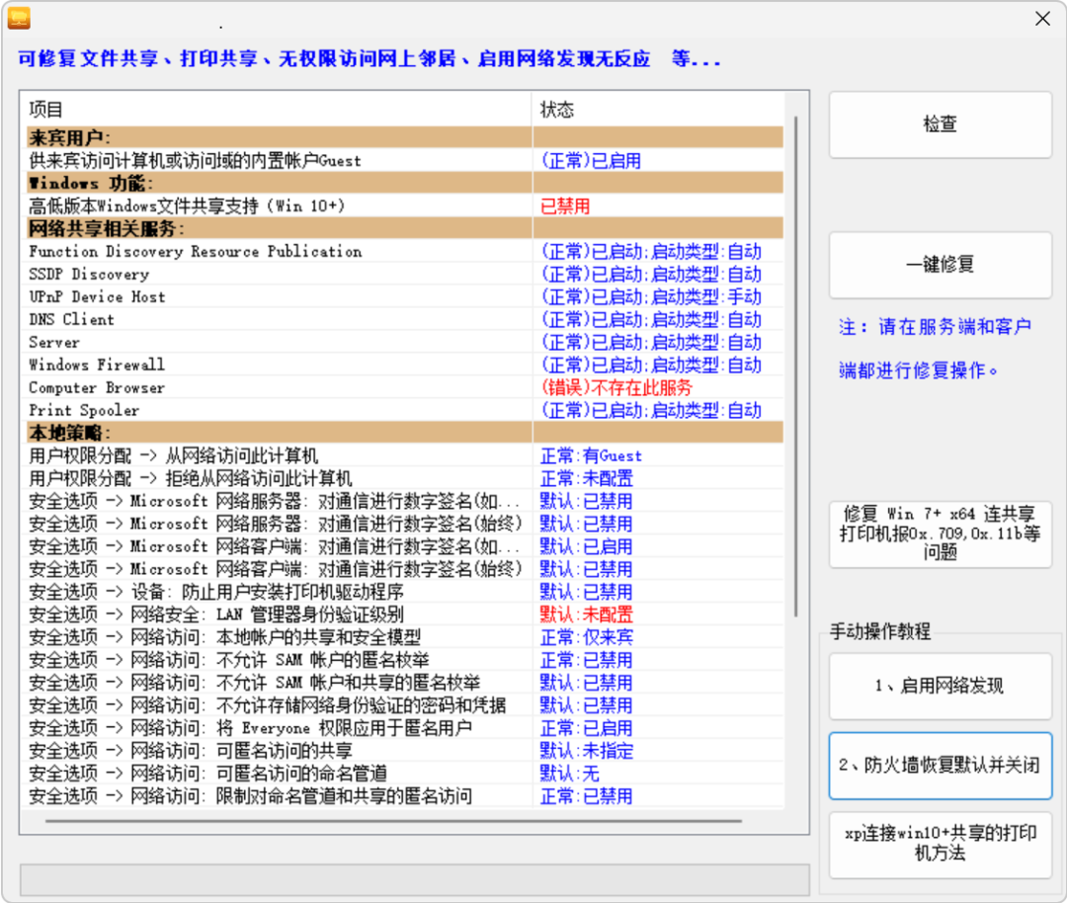This screenshot has width=1067, height=903.
Task: Open xp连接win10+共享的打印机方法 guide
Action: click(940, 845)
